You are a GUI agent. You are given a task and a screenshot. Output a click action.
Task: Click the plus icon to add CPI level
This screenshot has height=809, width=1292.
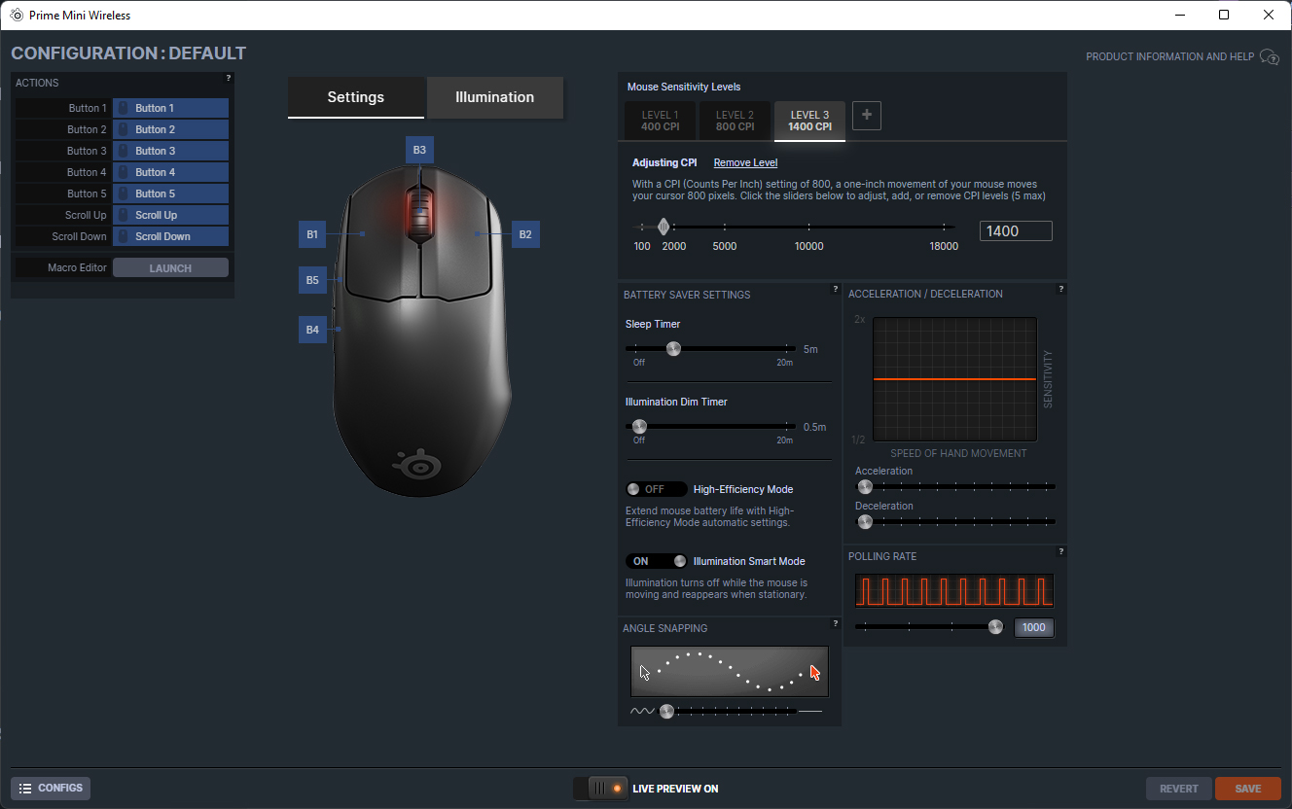click(x=867, y=116)
